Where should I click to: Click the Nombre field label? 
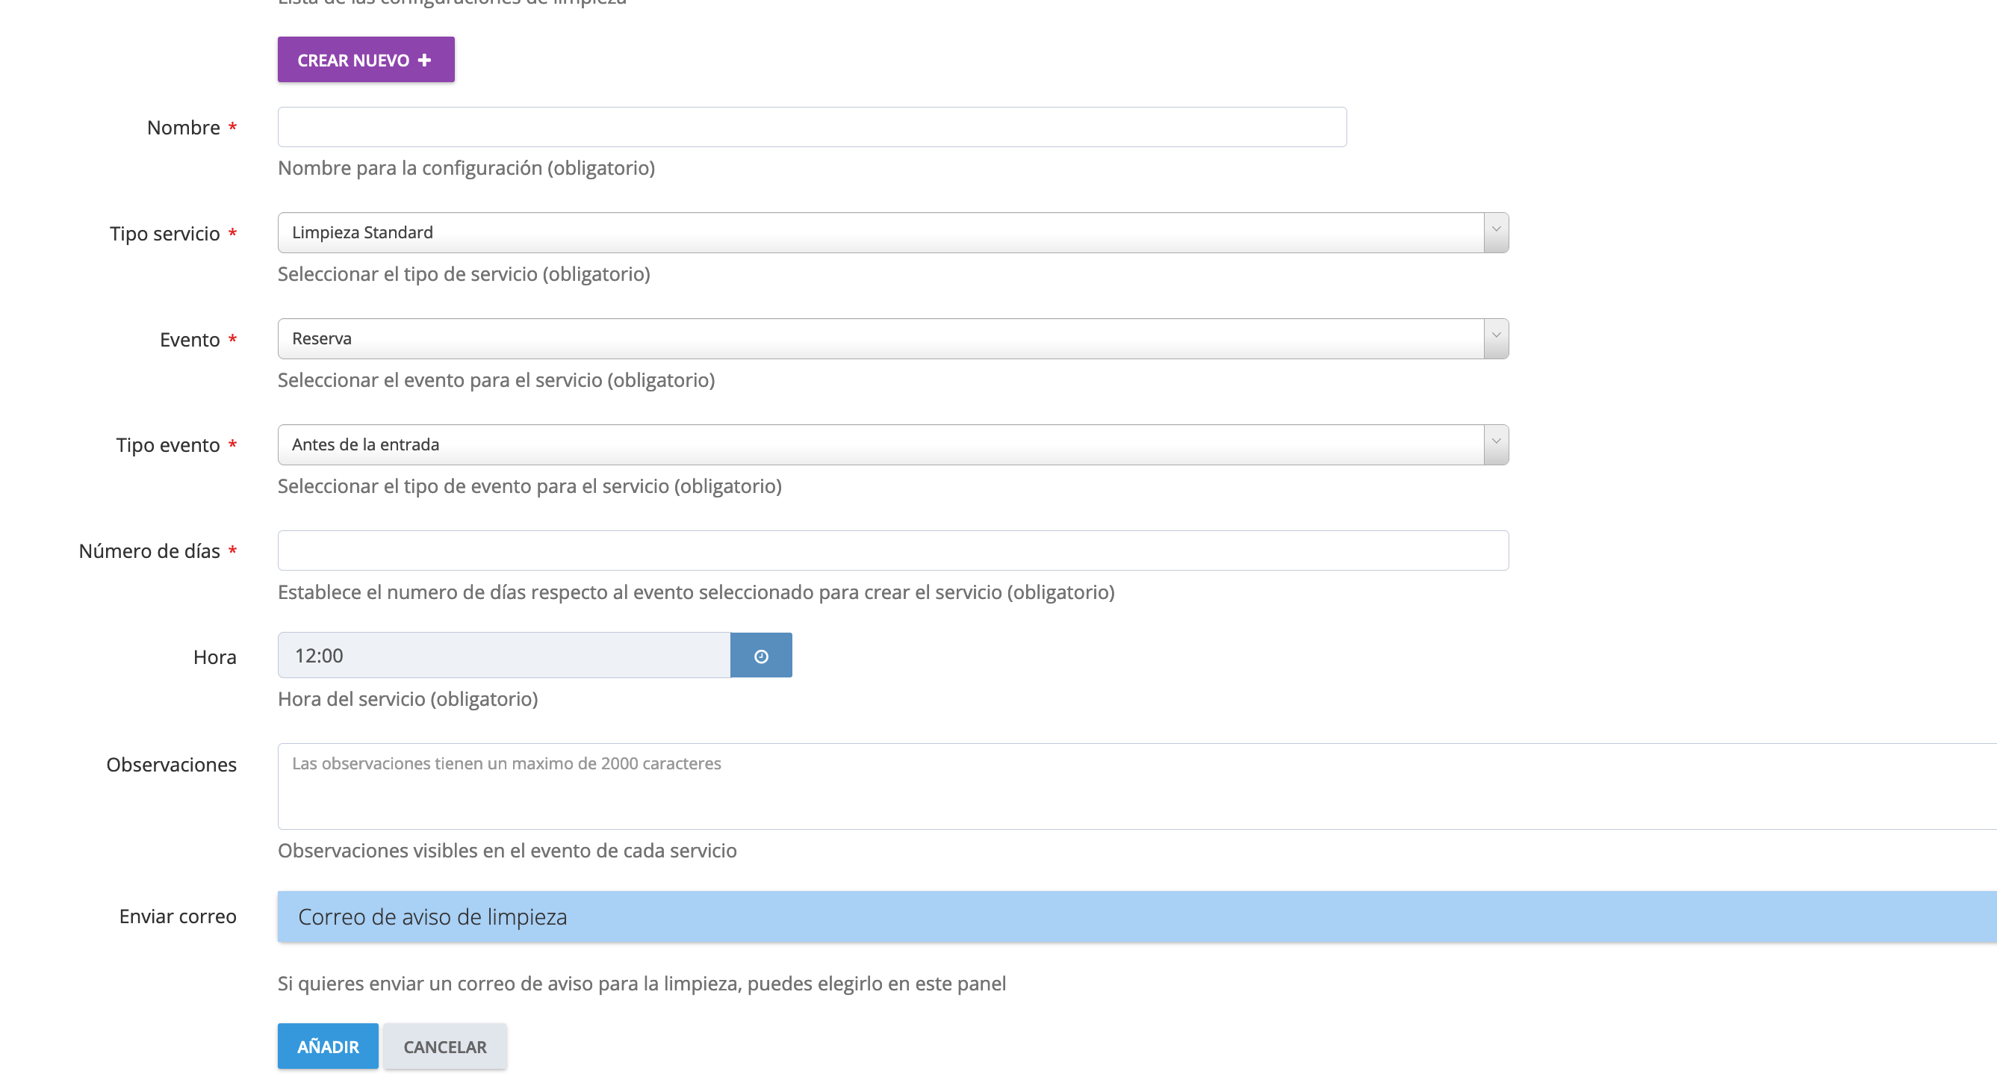tap(184, 127)
